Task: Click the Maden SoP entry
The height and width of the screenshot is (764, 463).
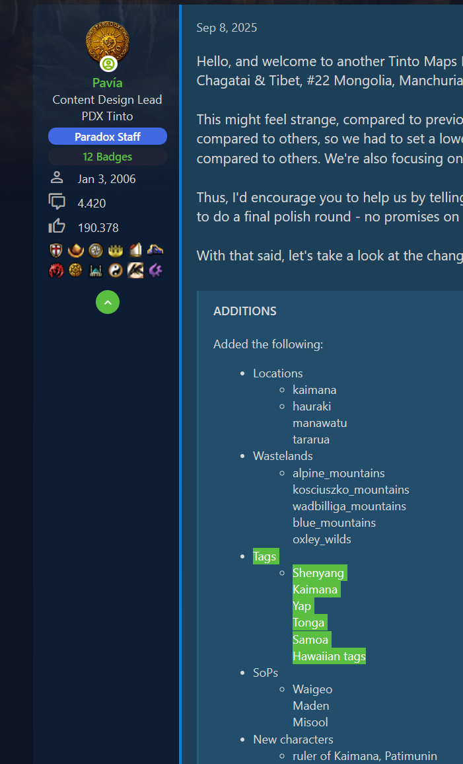Action: pos(310,706)
